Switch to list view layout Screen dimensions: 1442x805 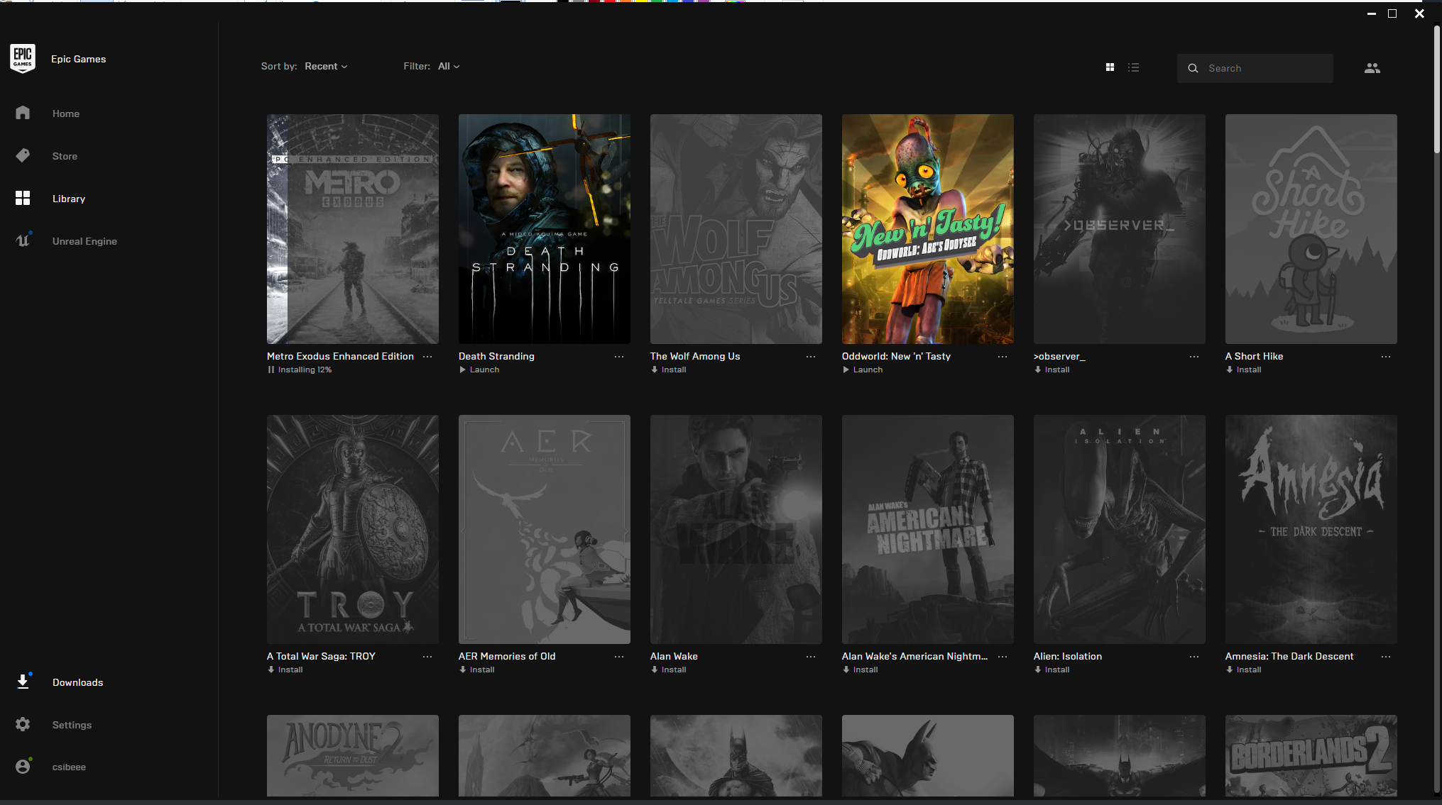[1134, 67]
